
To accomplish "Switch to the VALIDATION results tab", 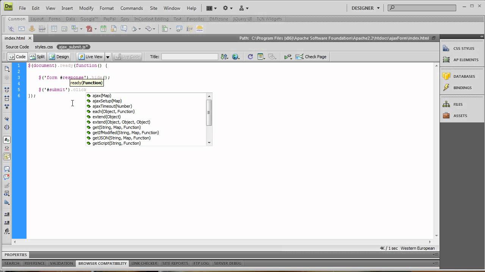I will coord(61,263).
